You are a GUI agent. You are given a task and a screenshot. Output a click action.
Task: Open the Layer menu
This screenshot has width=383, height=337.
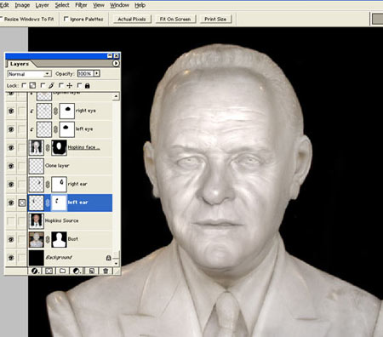click(43, 5)
